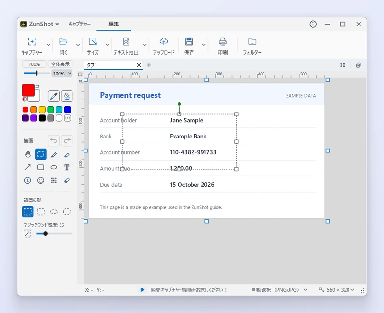This screenshot has width=384, height=313.
Task: Select ellipse selection shape
Action: (x=54, y=212)
